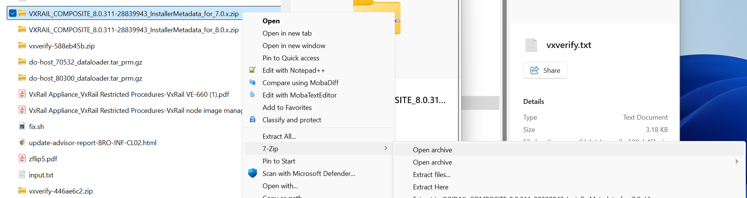
Task: Select file VxRail Restricted Procedures VE-660 (1).pdf
Action: point(129,94)
